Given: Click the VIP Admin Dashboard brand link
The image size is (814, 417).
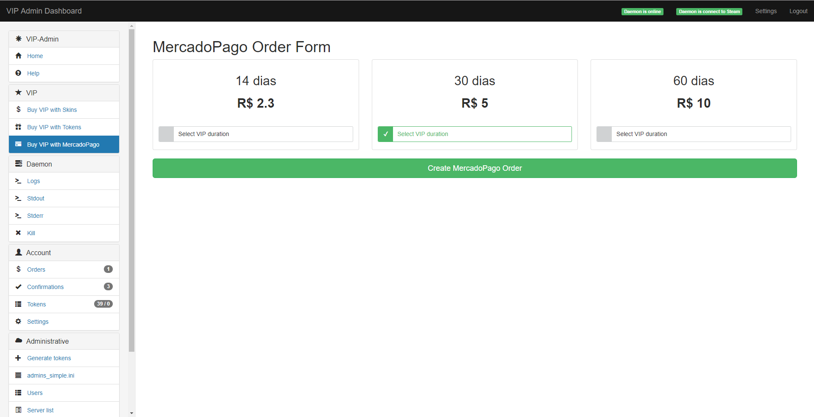Looking at the screenshot, I should coord(44,11).
